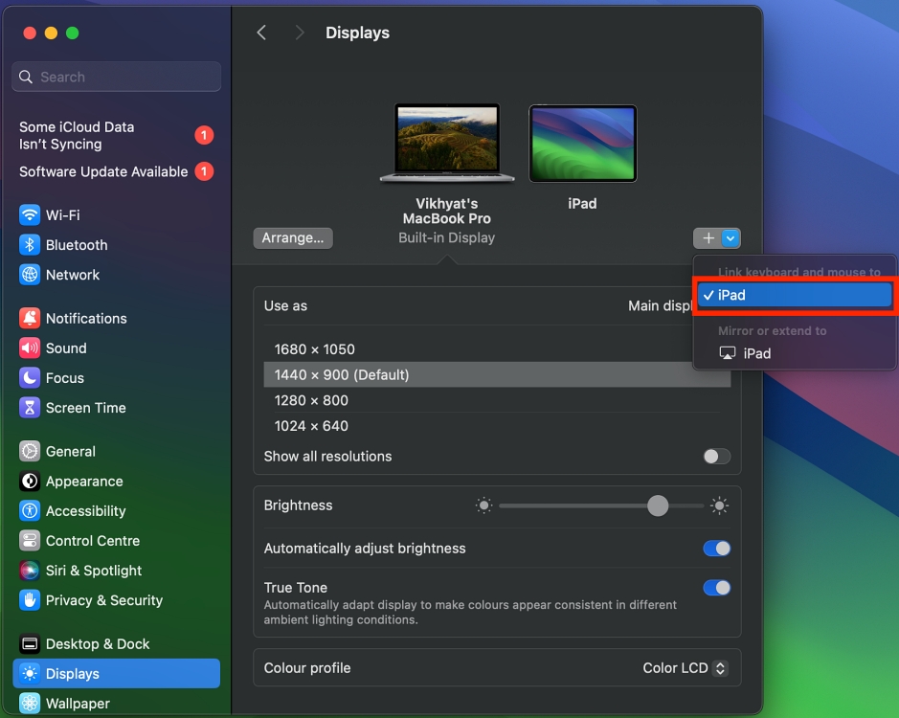
Task: Open Wi-Fi settings icon in sidebar
Action: click(x=30, y=215)
